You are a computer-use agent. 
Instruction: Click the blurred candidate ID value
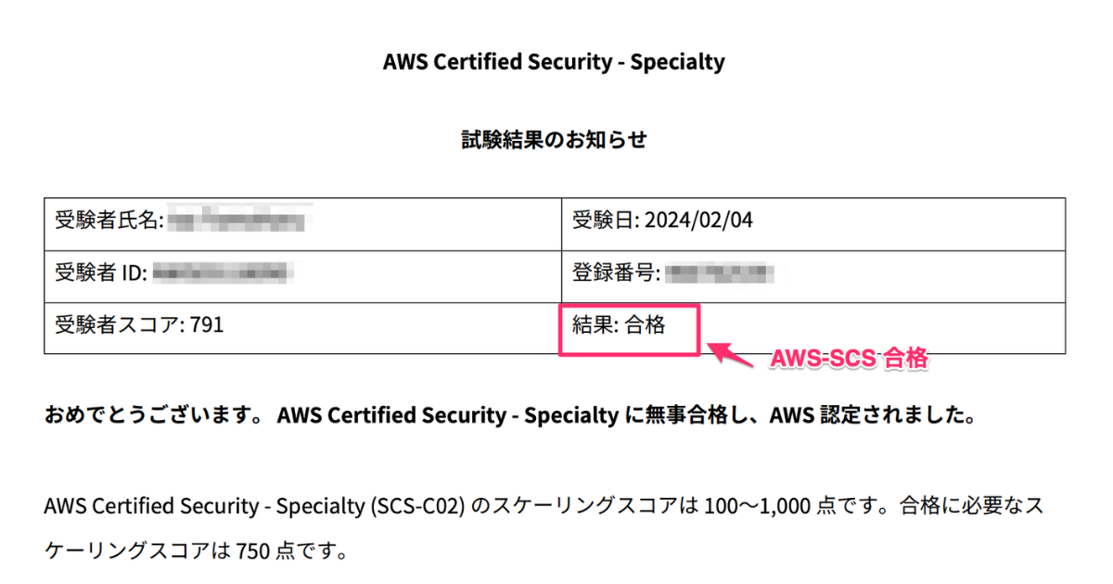(223, 273)
